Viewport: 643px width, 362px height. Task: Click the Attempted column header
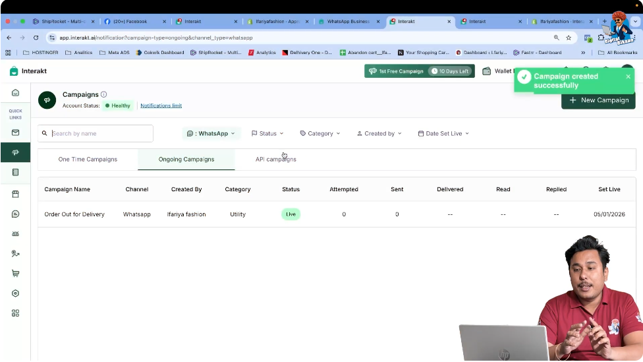point(344,189)
